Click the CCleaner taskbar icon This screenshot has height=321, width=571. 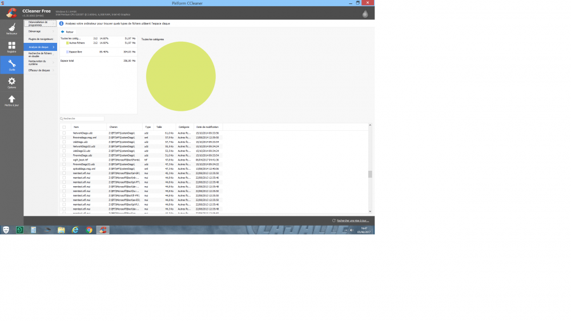[103, 230]
